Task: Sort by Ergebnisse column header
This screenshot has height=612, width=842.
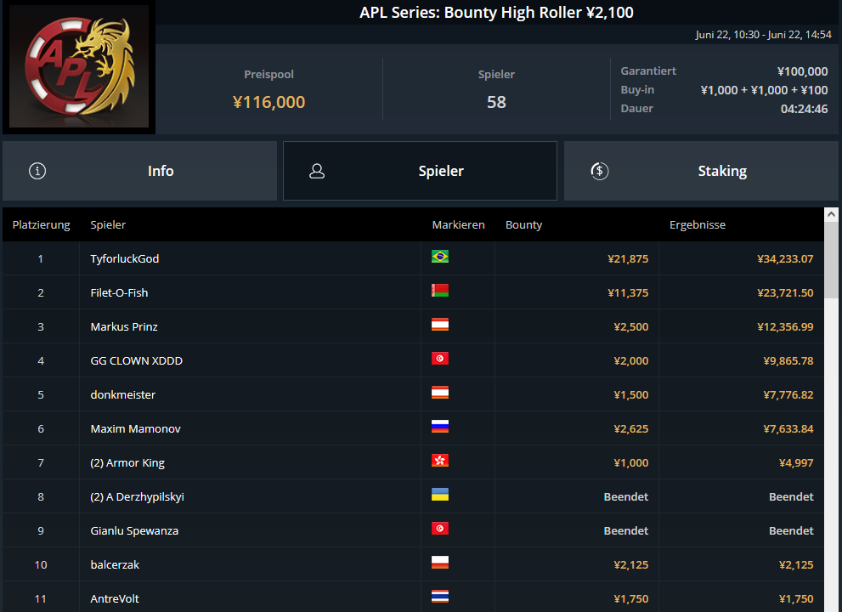Action: (697, 224)
